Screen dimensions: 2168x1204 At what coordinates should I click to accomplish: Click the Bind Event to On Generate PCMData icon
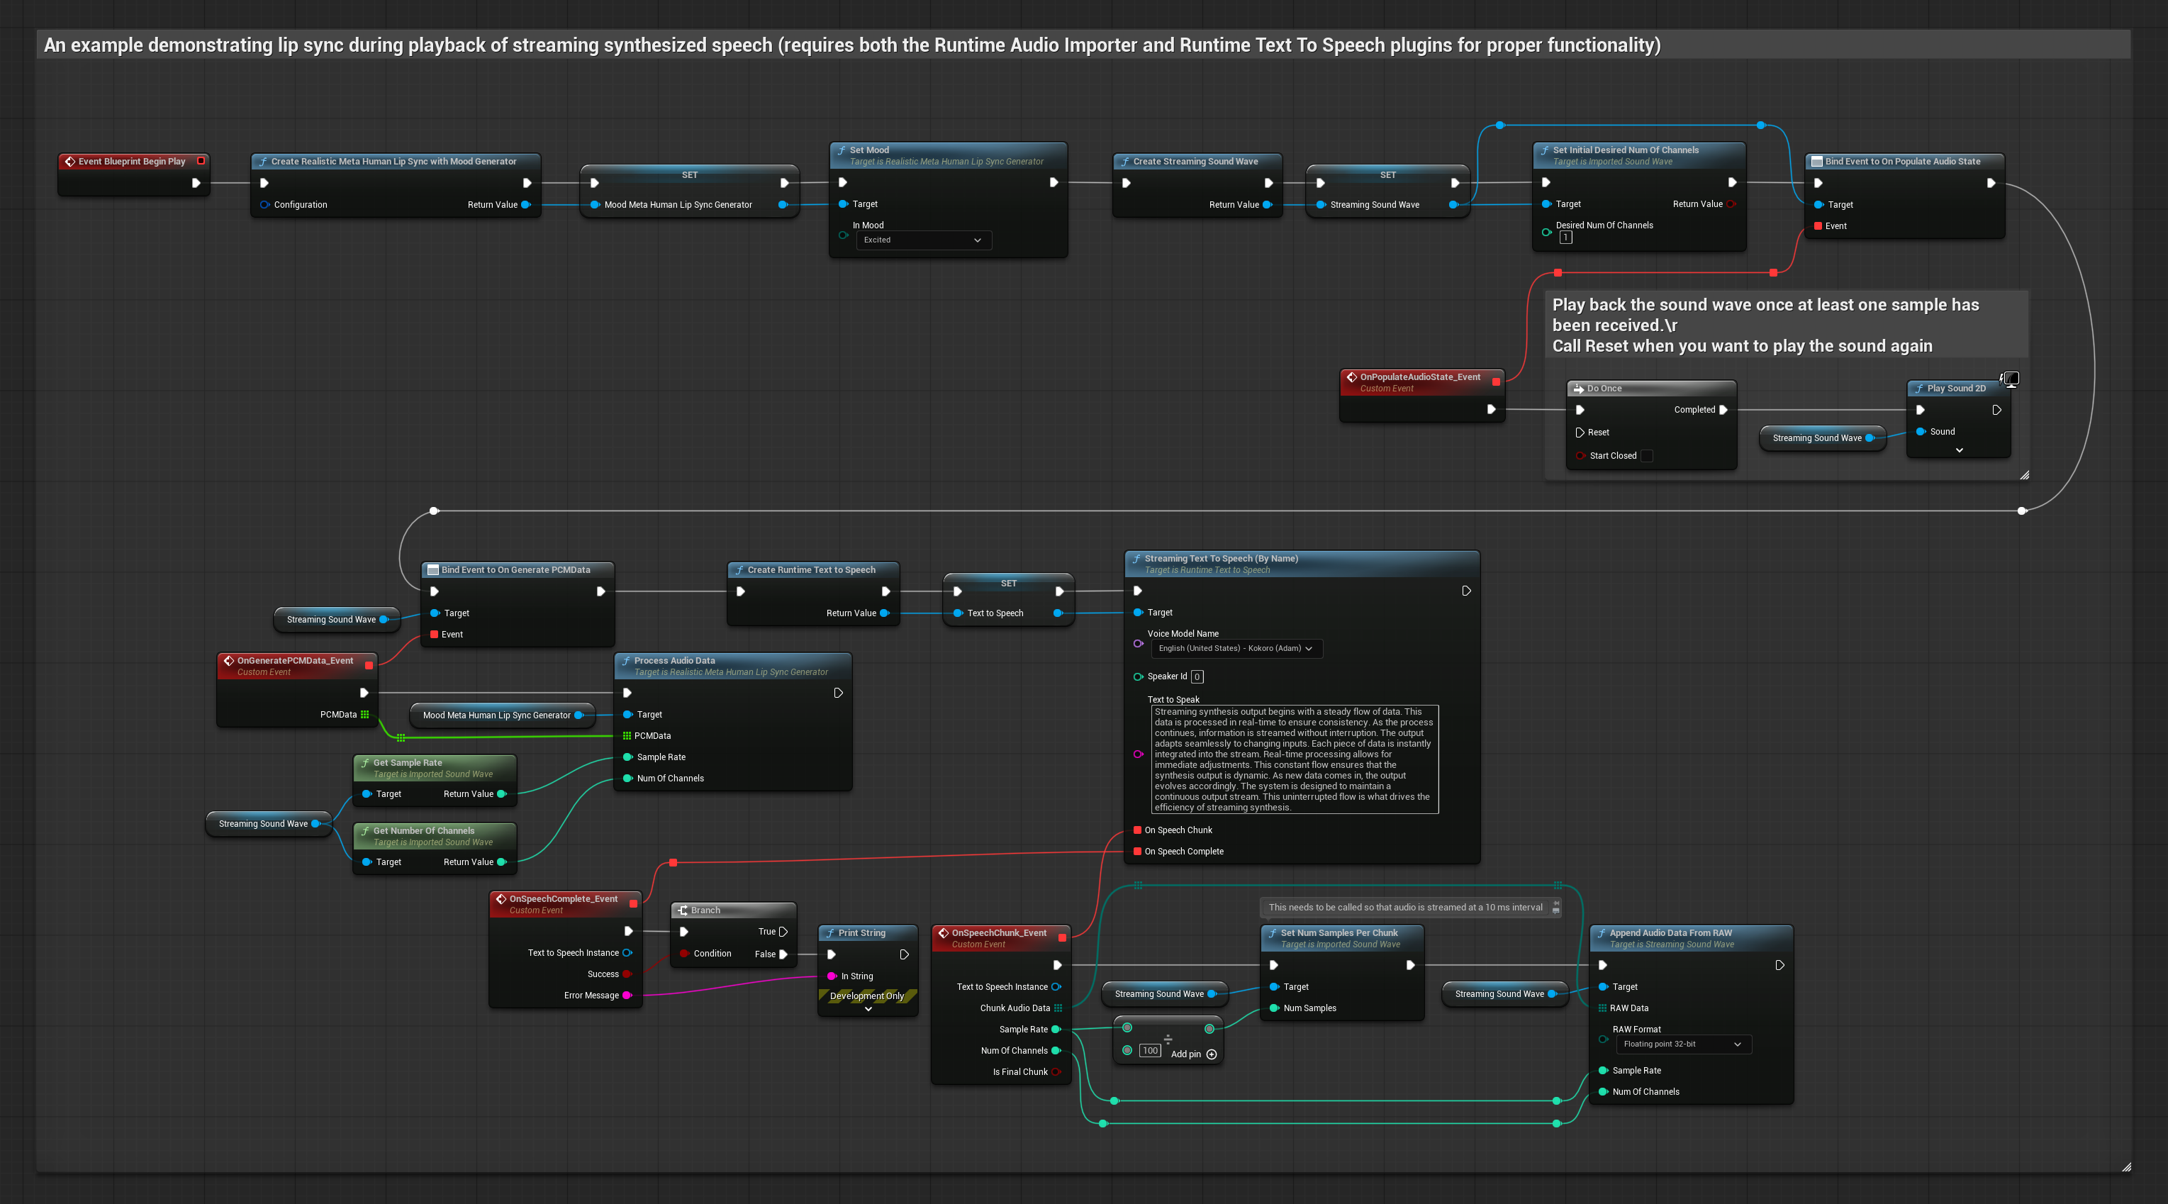tap(432, 570)
